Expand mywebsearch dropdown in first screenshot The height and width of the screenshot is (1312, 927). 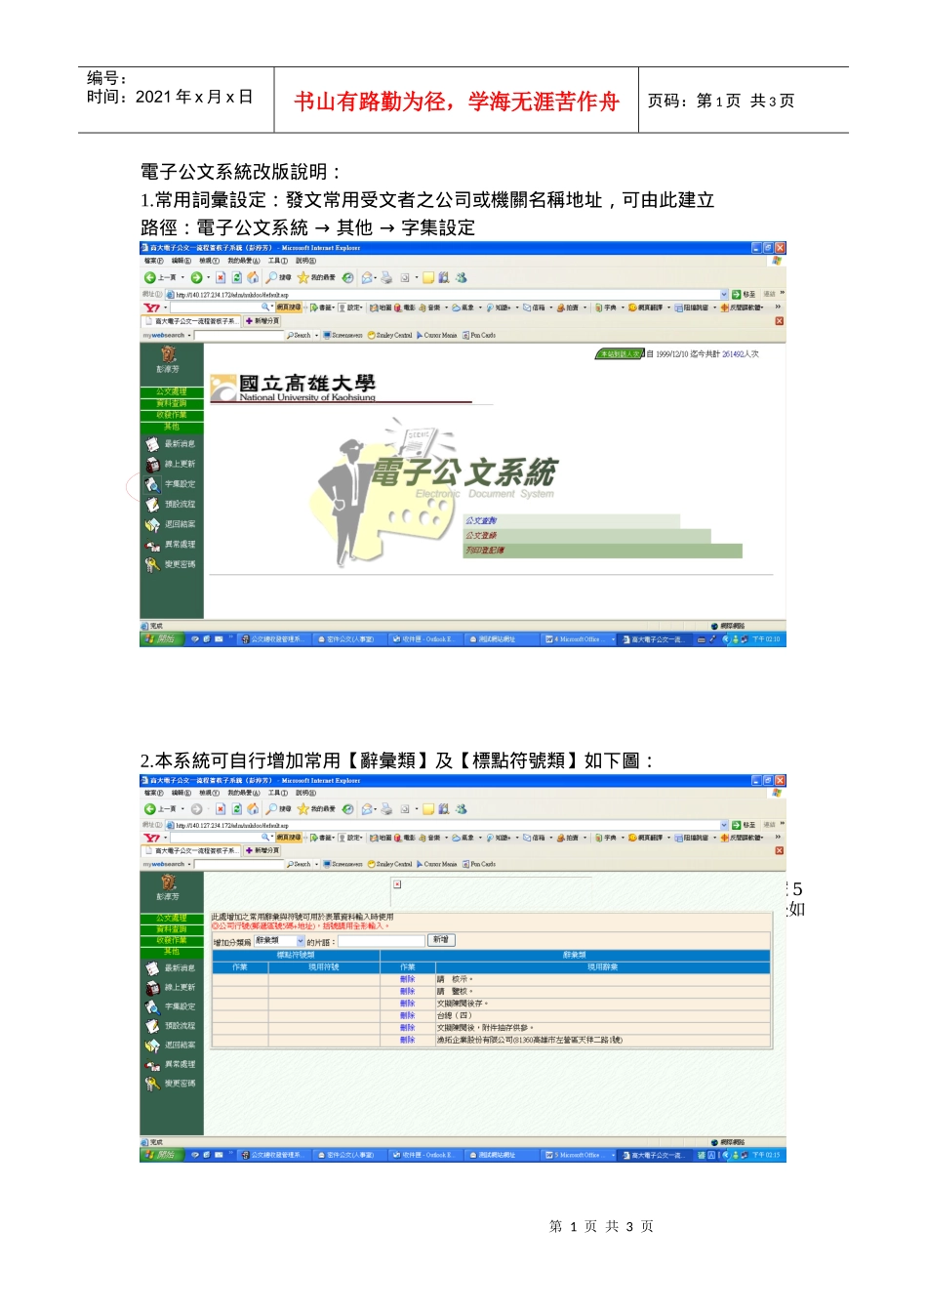pos(189,335)
